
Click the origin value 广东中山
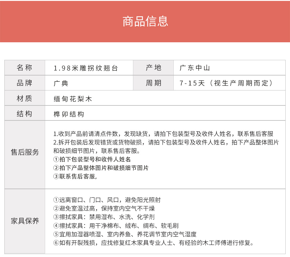[x=195, y=68]
